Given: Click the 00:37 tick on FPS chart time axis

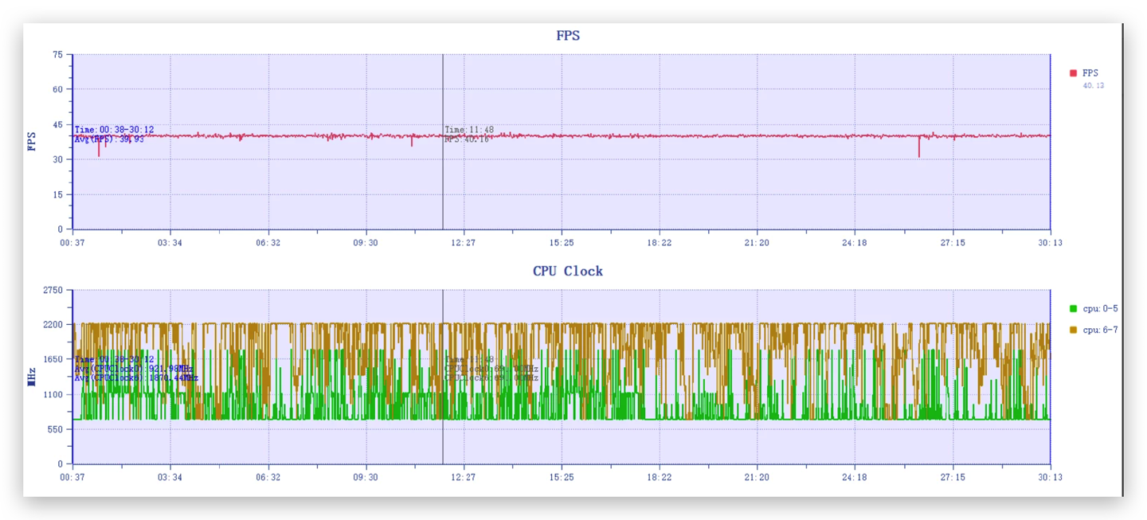Looking at the screenshot, I should 72,243.
